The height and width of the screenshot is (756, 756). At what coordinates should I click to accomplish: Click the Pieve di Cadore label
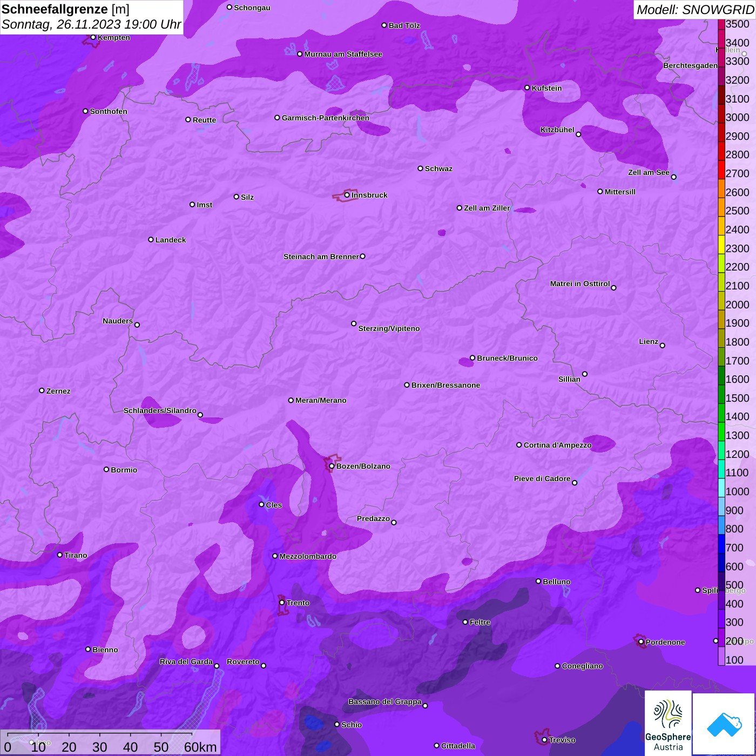[x=542, y=478]
